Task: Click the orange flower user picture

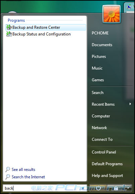Action: point(112,14)
